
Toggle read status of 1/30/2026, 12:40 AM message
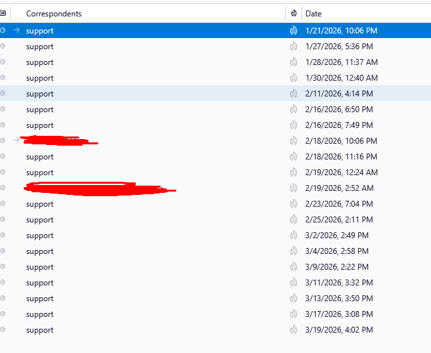tap(3, 77)
